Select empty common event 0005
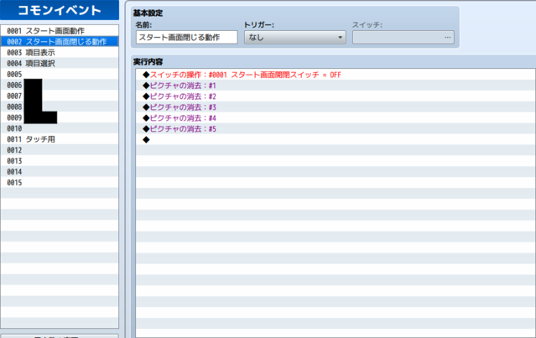536x338 pixels. coord(60,74)
